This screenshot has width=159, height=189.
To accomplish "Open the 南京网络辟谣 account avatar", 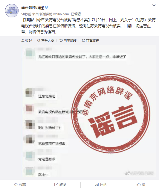I will coord(12,10).
